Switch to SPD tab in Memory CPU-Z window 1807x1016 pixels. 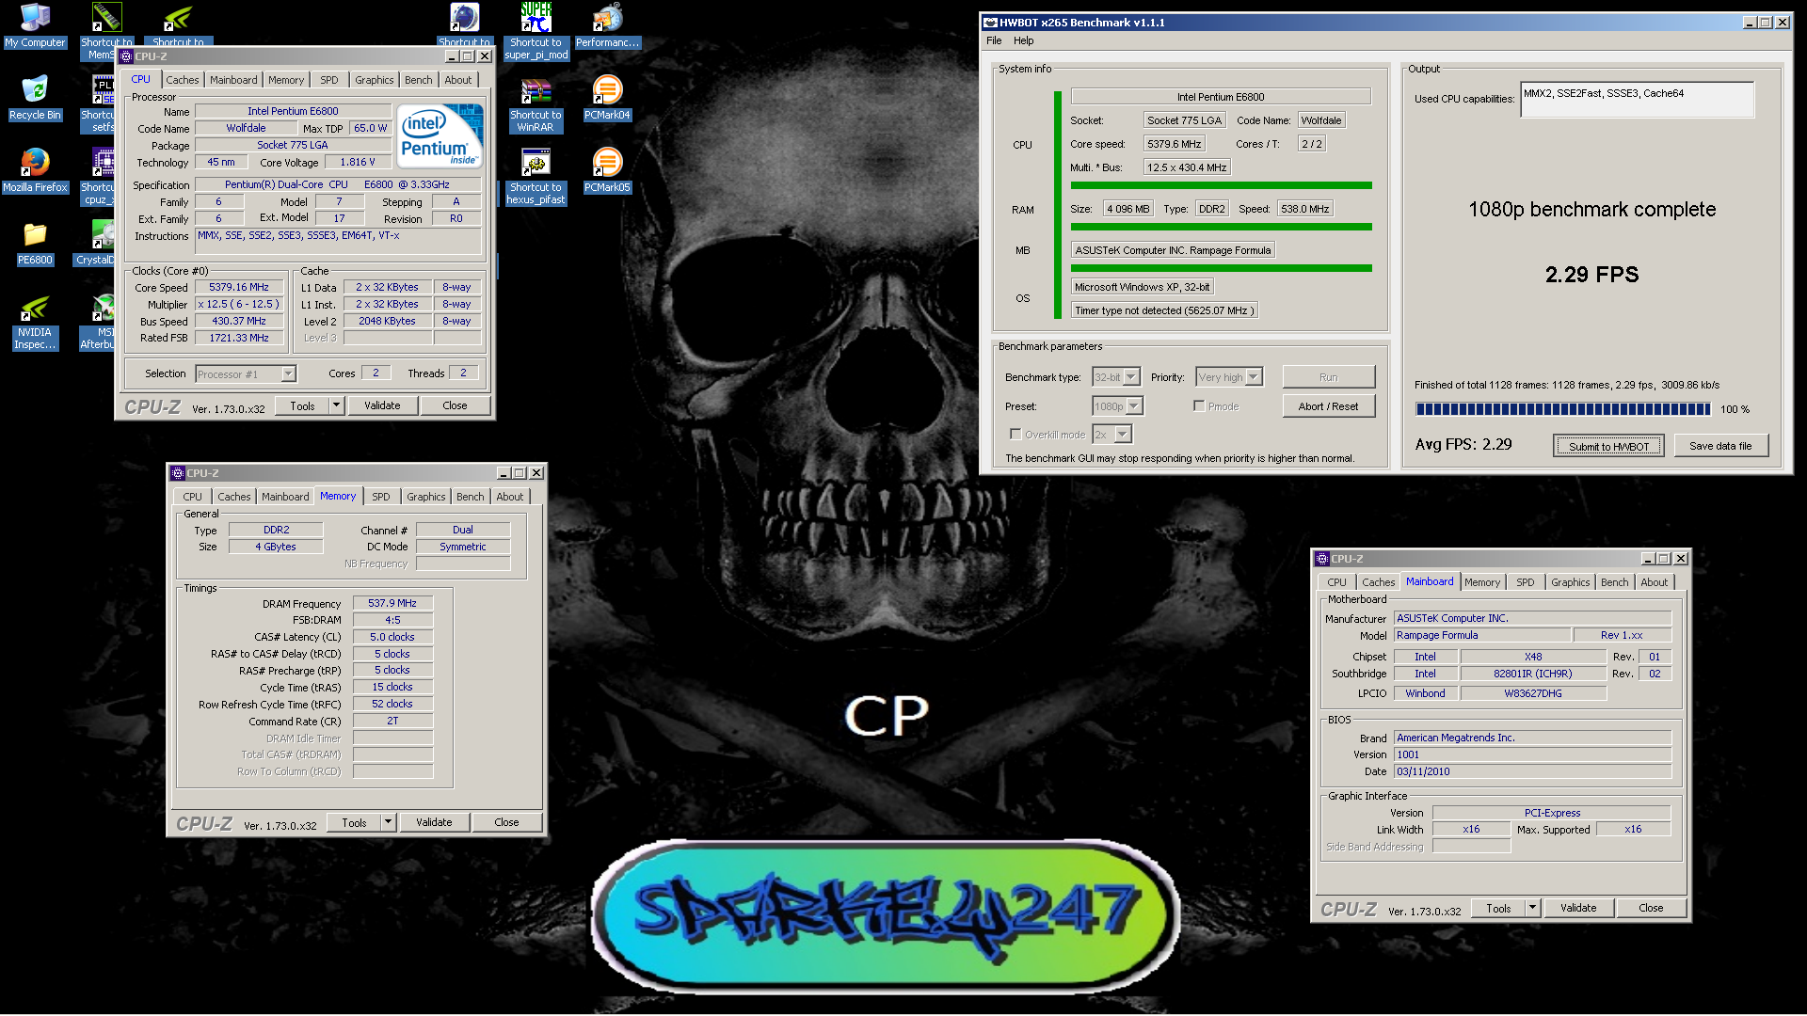coord(380,497)
